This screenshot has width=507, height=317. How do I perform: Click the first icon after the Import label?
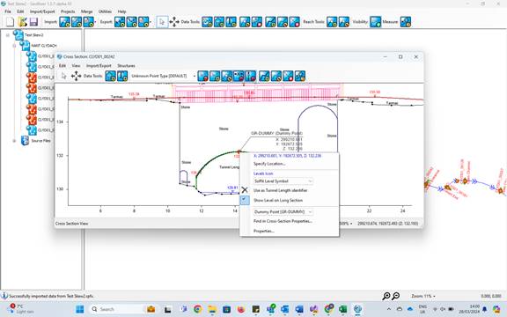click(x=64, y=22)
